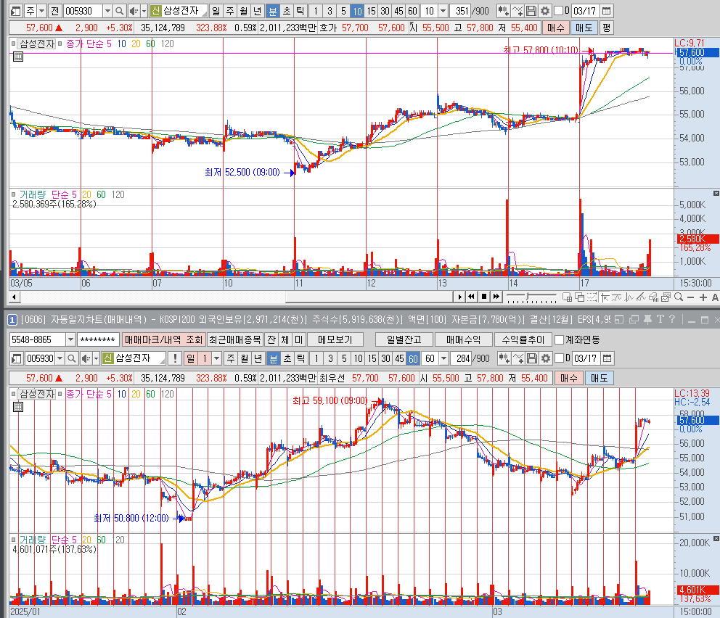The image size is (720, 618).
Task: Open 수익률추이 return trend
Action: point(523,339)
